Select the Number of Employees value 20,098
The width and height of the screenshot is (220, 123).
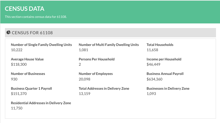pyautogui.click(x=85, y=79)
